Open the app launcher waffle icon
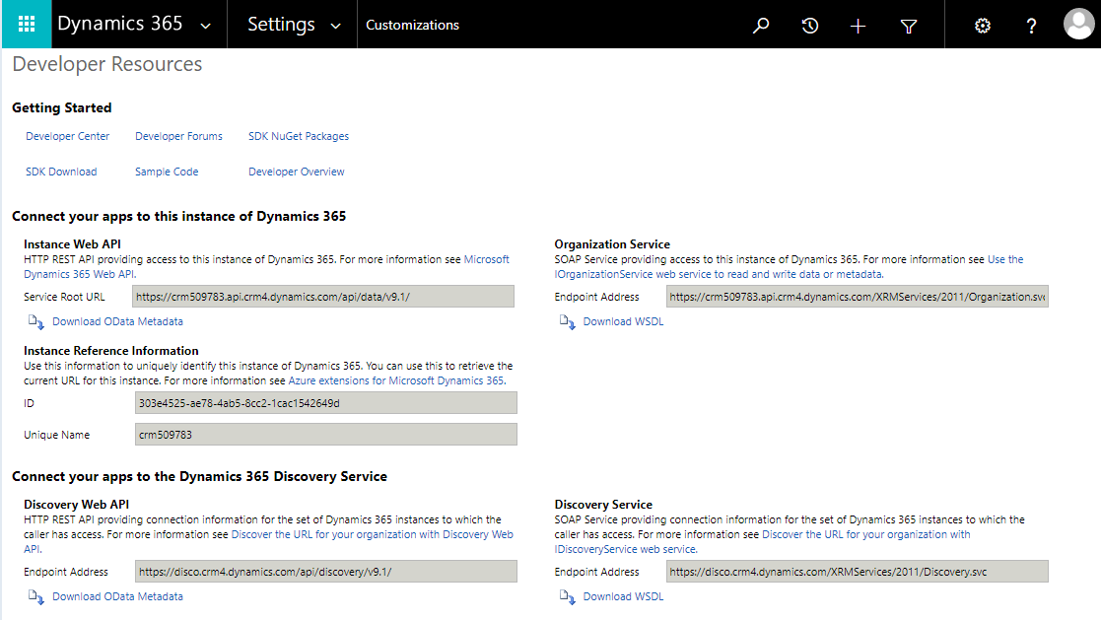 tap(27, 25)
